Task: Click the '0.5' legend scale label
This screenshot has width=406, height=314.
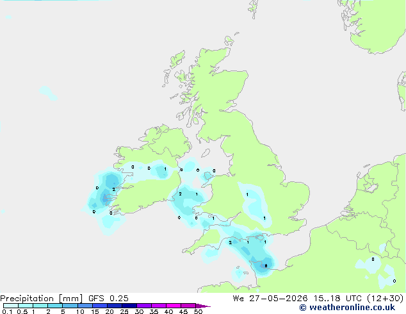Action: pos(22,311)
